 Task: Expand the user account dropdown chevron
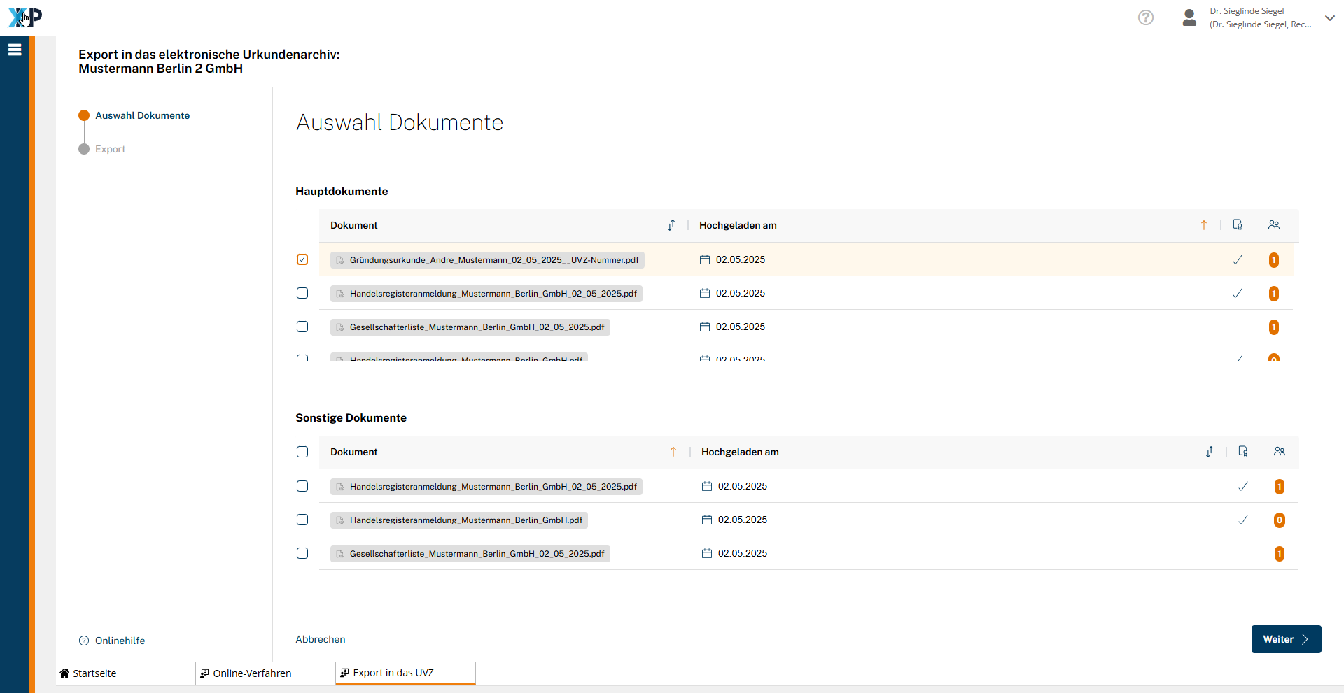point(1329,18)
